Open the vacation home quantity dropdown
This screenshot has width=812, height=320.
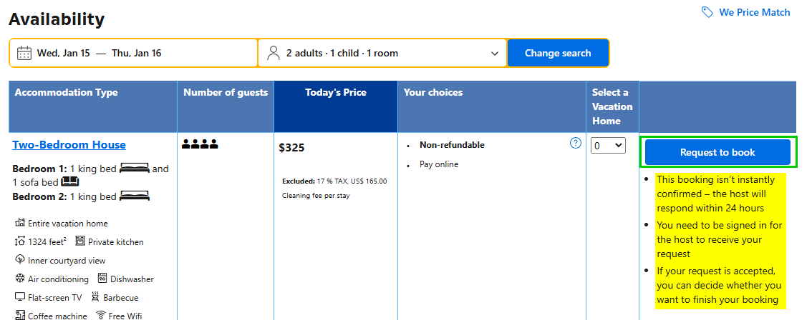point(608,146)
